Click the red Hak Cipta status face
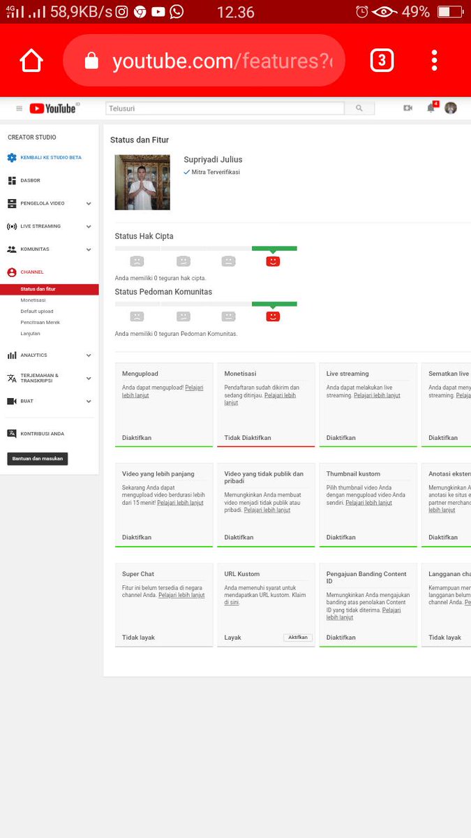The width and height of the screenshot is (471, 838). 273,261
